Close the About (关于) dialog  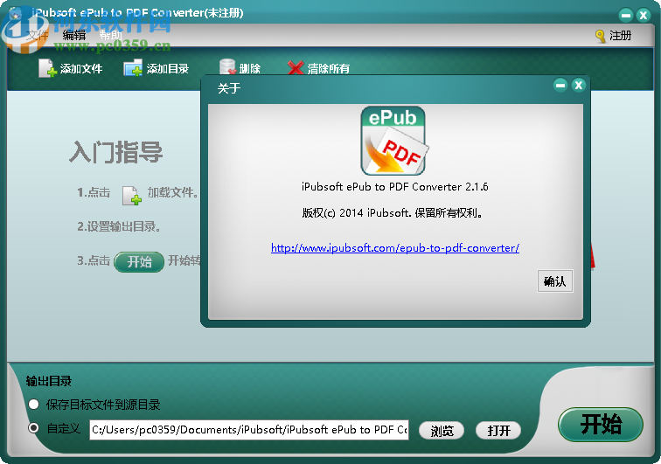point(579,86)
